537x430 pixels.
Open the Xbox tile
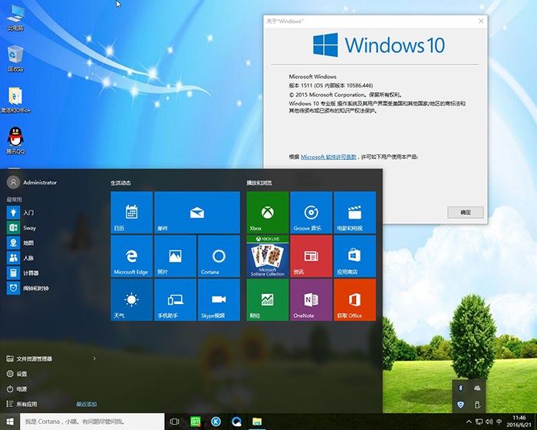click(267, 213)
